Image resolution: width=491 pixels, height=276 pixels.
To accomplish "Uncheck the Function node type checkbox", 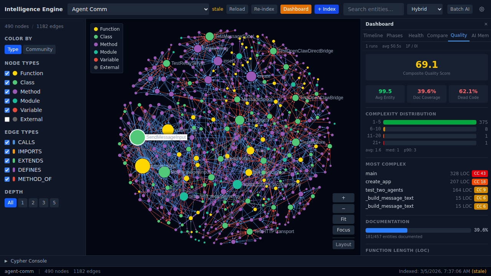I will coord(7,73).
